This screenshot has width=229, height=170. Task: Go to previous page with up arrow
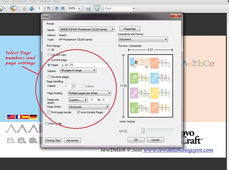click(24, 8)
